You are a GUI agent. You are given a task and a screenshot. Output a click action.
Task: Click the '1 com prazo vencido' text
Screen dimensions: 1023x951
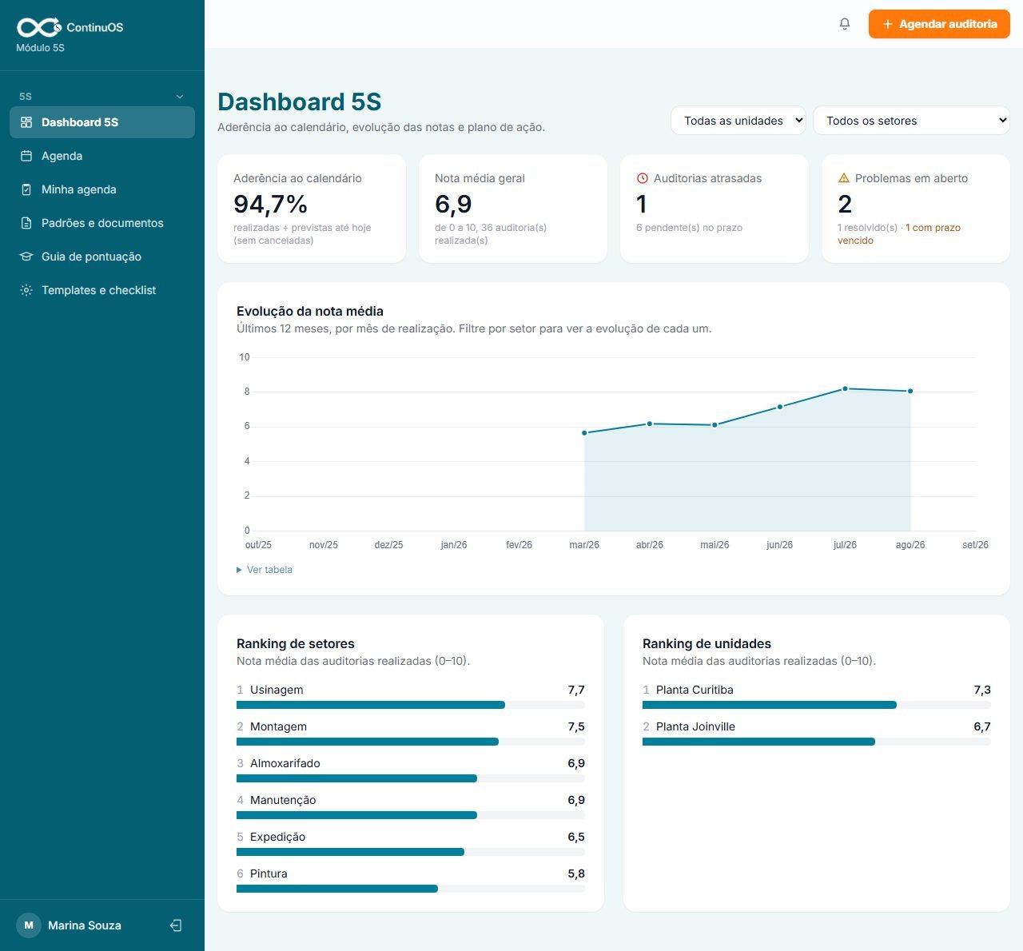point(899,234)
